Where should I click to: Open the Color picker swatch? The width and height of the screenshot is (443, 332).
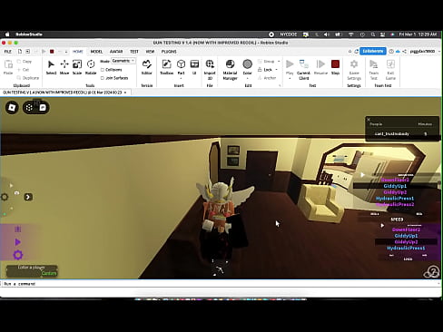click(247, 67)
